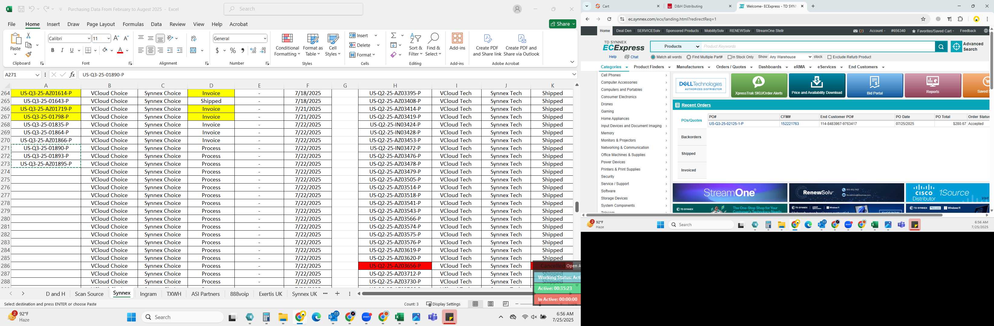Click the Decrease Indent icon
The height and width of the screenshot is (326, 994).
170,50
